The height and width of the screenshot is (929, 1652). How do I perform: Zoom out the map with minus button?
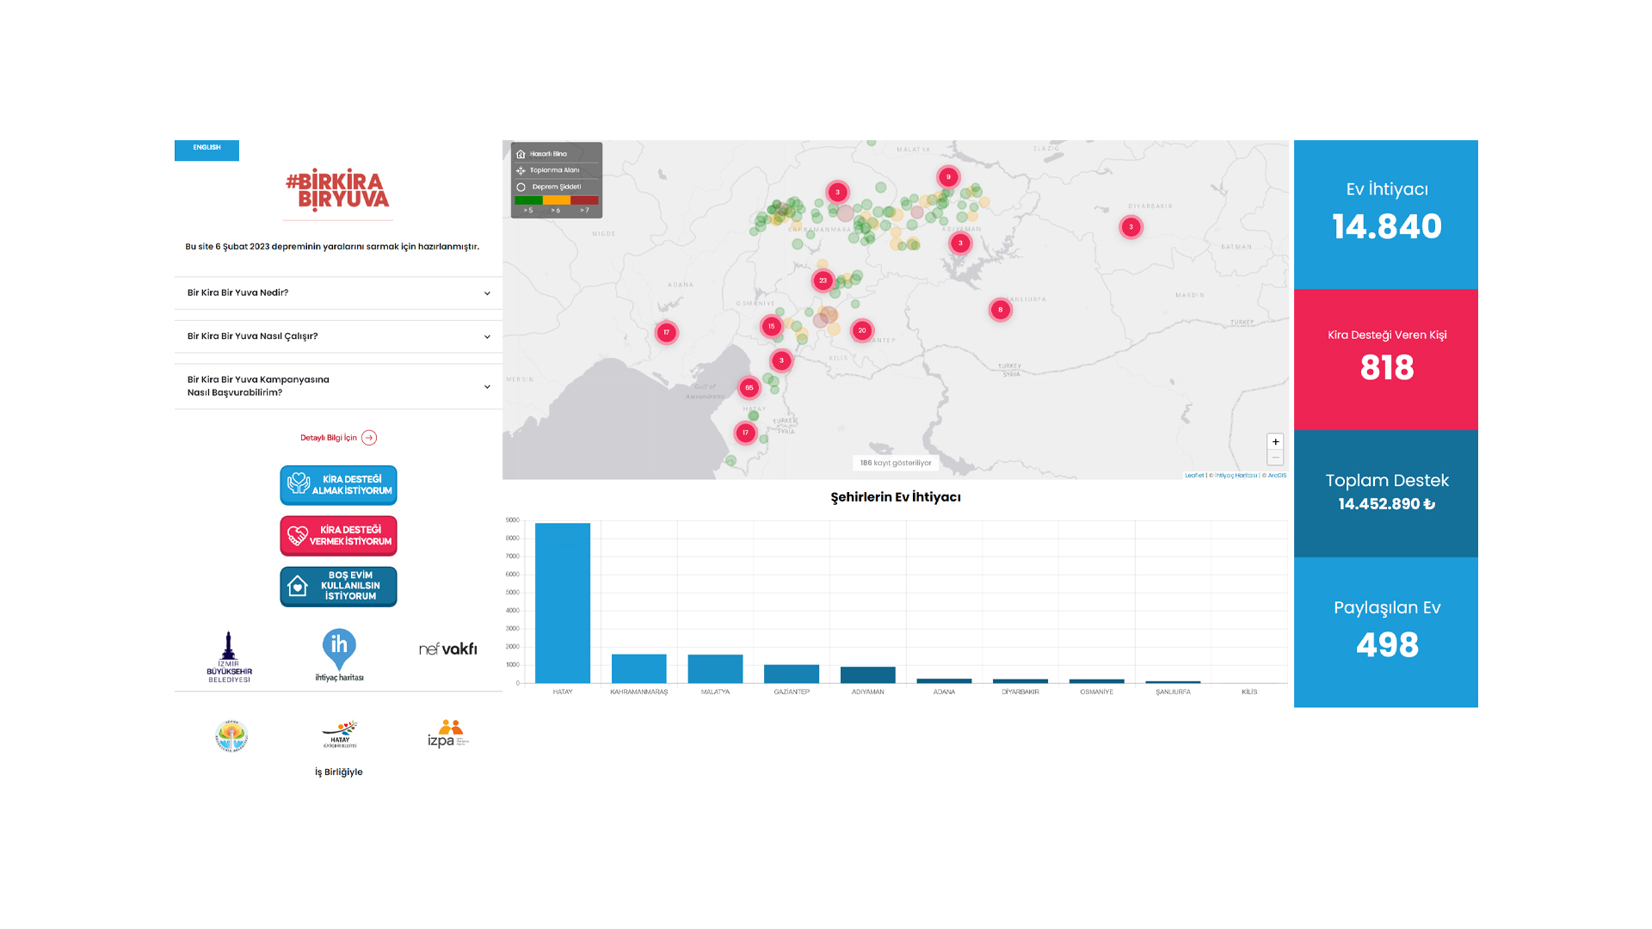point(1275,458)
